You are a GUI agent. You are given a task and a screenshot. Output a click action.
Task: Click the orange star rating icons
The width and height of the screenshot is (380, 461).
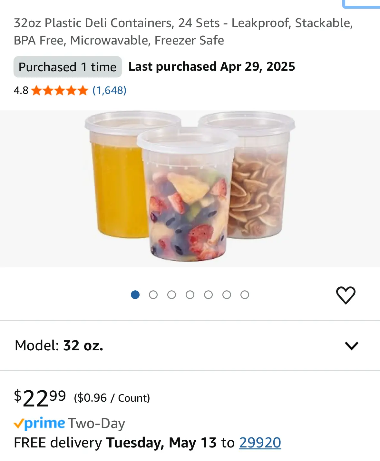coord(60,90)
